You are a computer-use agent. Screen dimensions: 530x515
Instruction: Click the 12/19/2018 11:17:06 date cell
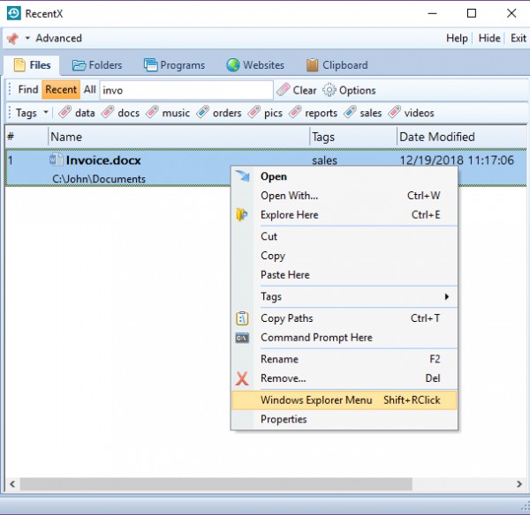(457, 160)
